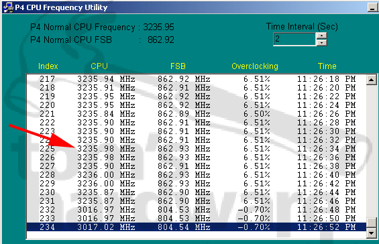Click the Time Interval (Sec) label
Image resolution: width=379 pixels, height=244 pixels.
302,26
